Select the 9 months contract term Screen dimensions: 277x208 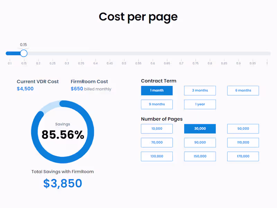[157, 104]
